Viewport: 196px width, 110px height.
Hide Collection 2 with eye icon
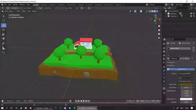click(194, 16)
